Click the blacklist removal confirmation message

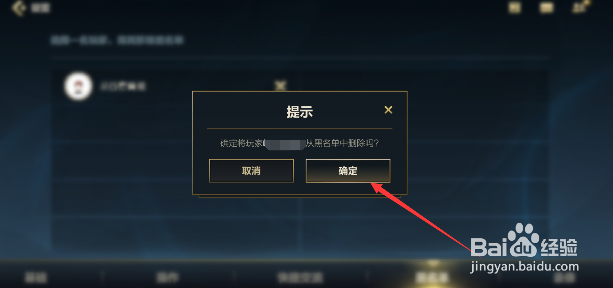(299, 143)
